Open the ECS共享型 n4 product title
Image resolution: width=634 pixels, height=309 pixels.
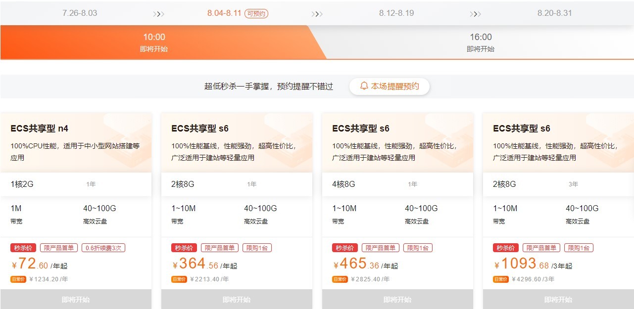coord(40,129)
